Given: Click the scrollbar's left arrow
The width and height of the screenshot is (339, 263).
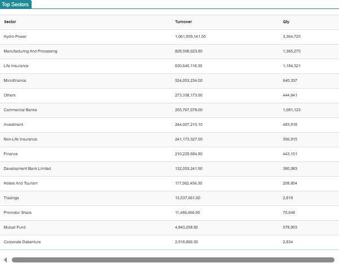Looking at the screenshot, I should click(x=6, y=260).
